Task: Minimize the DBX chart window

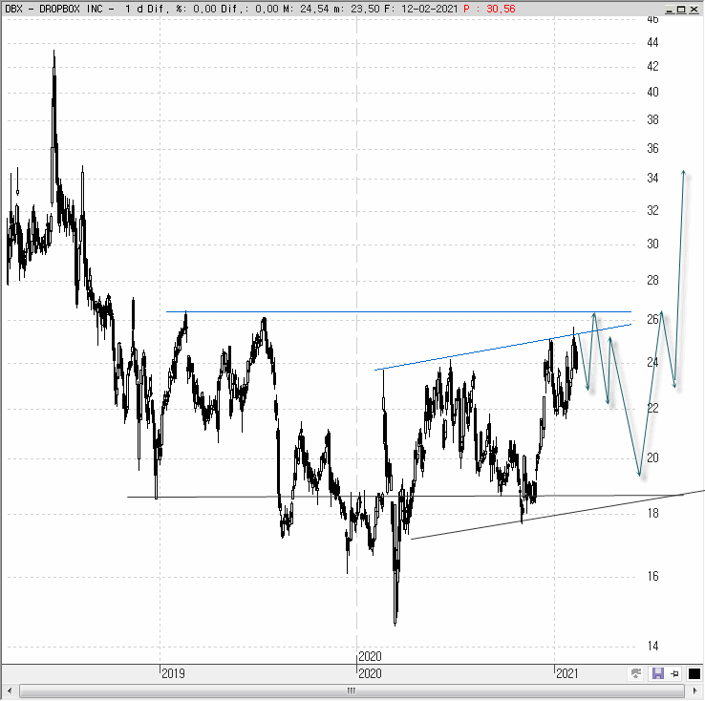Action: click(670, 9)
